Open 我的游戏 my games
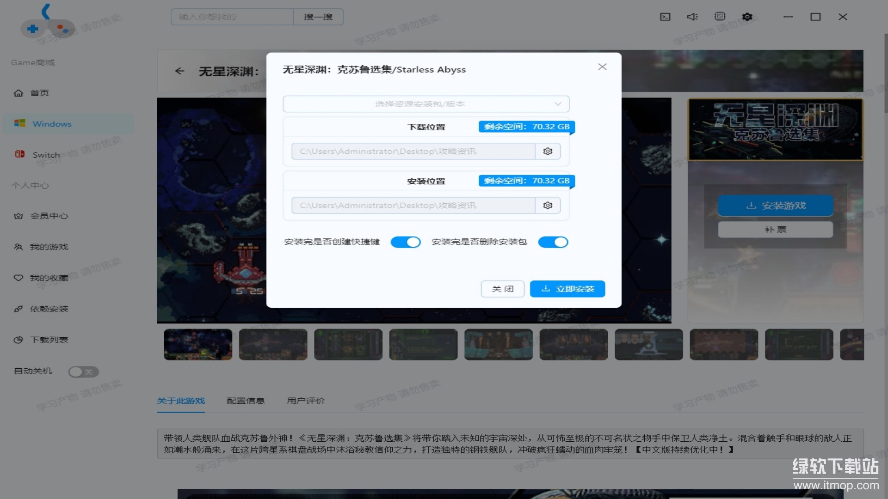The width and height of the screenshot is (888, 499). click(x=41, y=247)
